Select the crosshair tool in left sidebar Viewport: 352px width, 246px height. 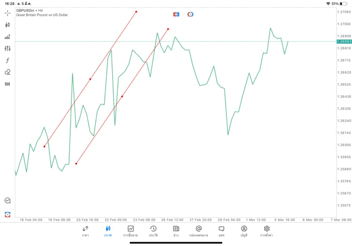8,13
